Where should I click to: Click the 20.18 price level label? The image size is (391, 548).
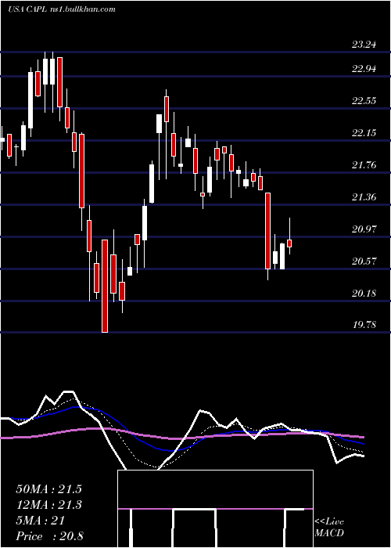[x=364, y=294]
